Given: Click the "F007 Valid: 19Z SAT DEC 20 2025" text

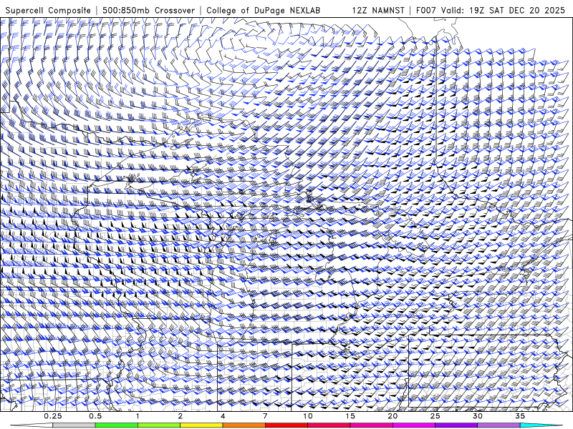Looking at the screenshot, I should pos(491,10).
